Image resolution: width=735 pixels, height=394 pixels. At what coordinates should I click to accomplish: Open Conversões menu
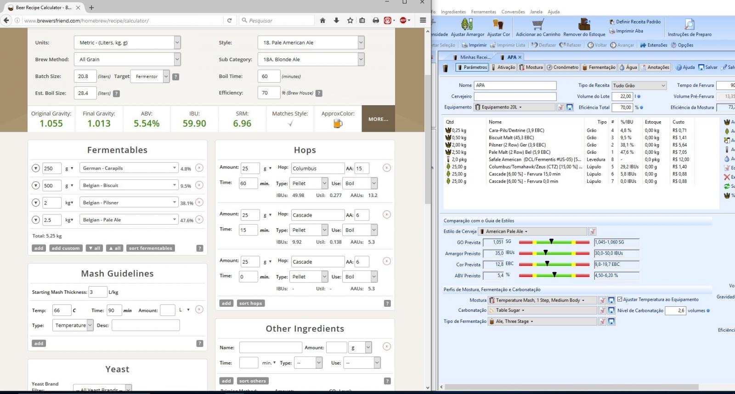tap(513, 12)
